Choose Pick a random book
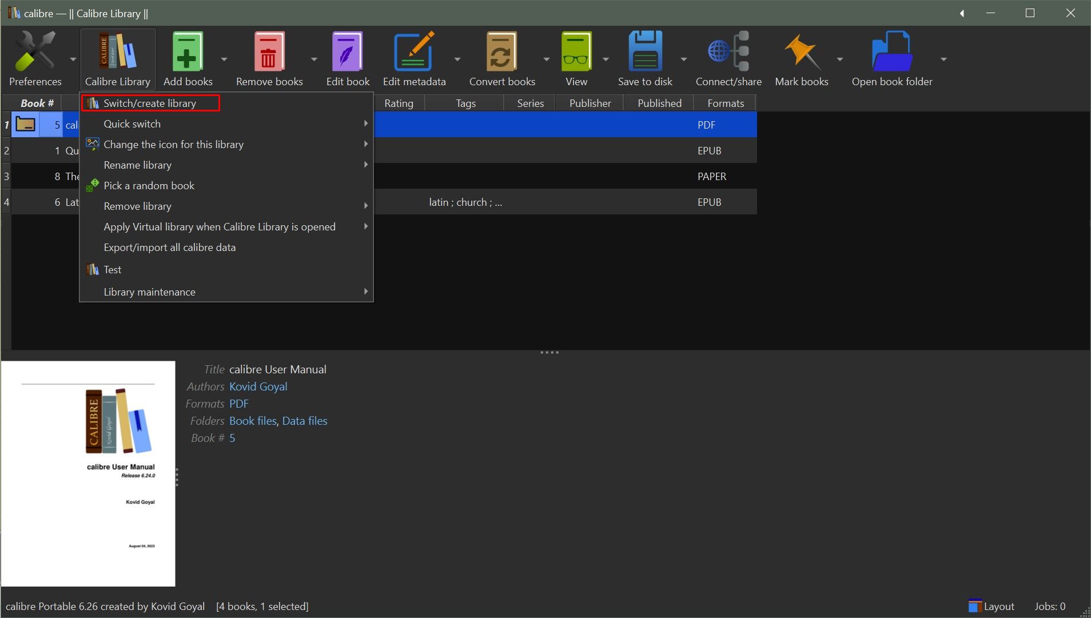This screenshot has height=618, width=1091. coord(226,185)
